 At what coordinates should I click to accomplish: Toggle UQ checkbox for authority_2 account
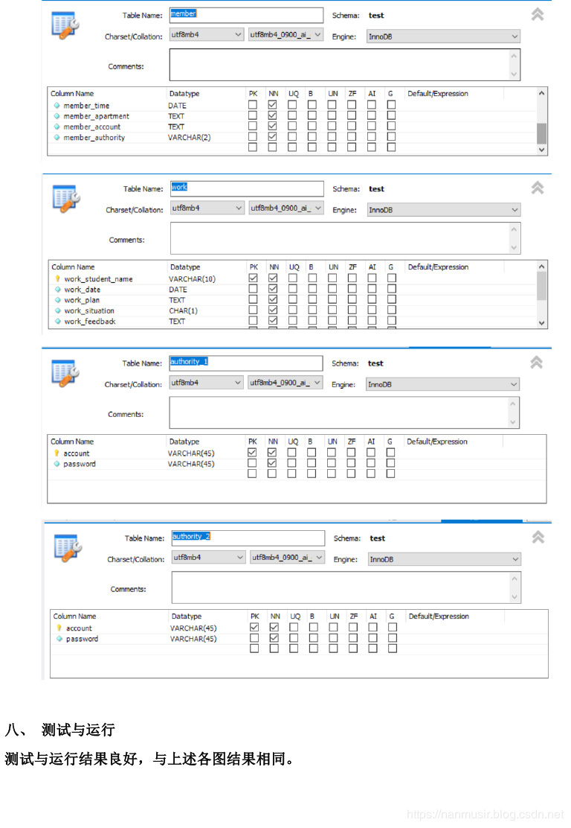[294, 628]
